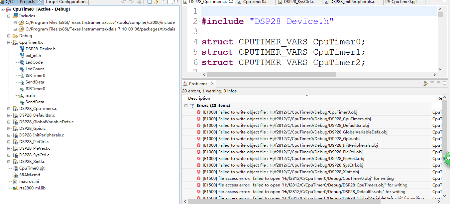The width and height of the screenshot is (450, 204).
Task: Expand the xdais packages include path
Action: coord(15,29)
